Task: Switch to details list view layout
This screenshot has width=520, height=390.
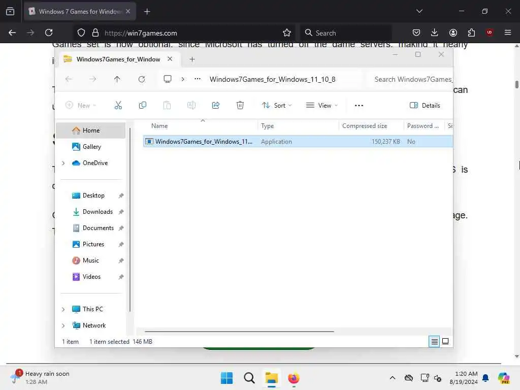Action: (434, 341)
